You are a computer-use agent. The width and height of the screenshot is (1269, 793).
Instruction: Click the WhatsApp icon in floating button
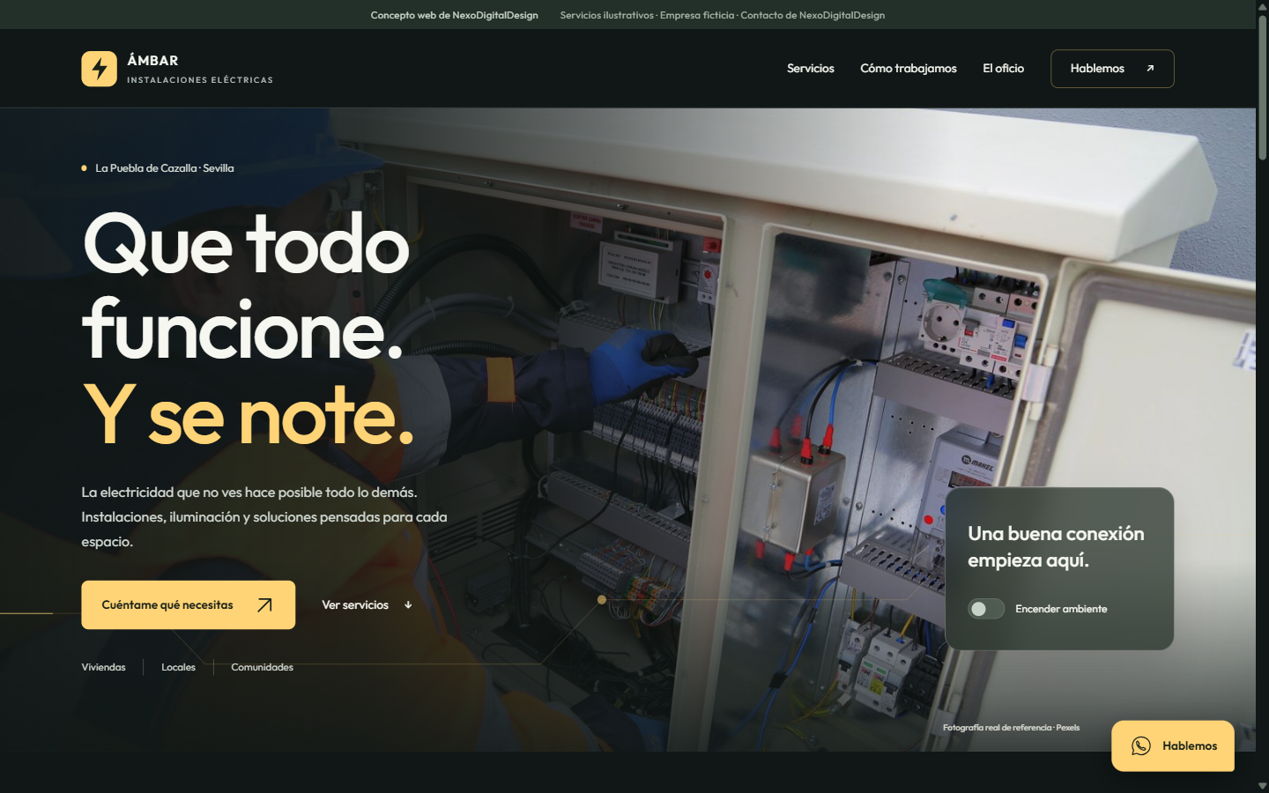[1141, 746]
